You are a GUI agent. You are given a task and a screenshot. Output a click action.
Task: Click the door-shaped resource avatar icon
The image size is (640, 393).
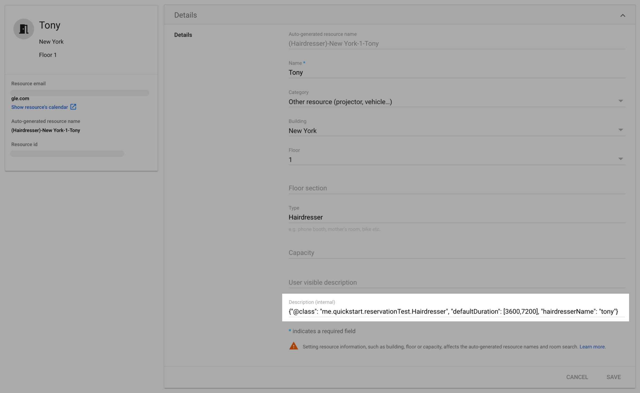click(23, 29)
